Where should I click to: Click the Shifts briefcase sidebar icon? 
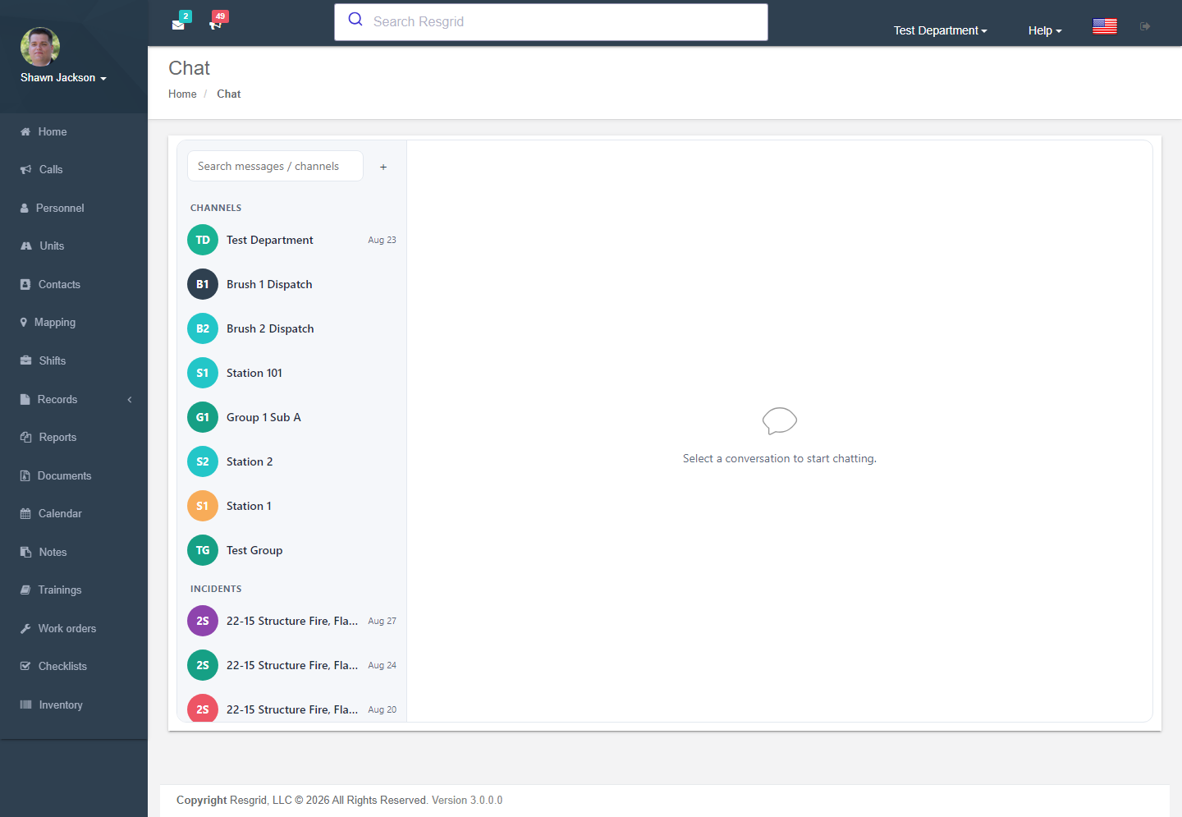[25, 360]
